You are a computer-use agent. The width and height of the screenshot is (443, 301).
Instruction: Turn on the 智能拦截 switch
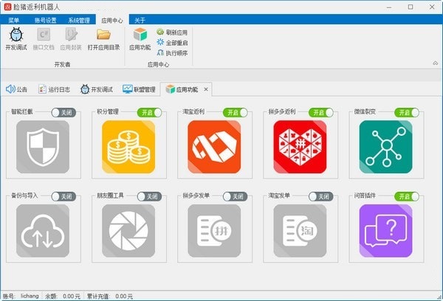tap(63, 113)
